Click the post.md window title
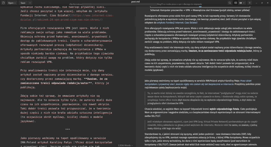271x147 pixels. (135, 2)
